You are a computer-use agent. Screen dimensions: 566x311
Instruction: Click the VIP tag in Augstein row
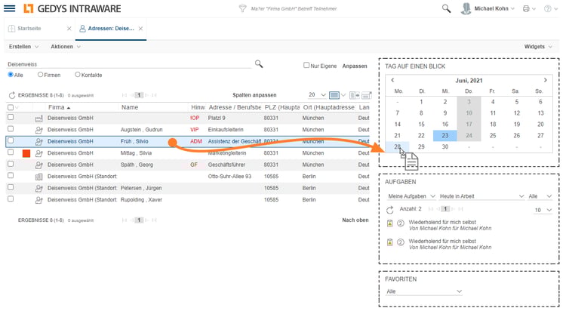tap(194, 130)
